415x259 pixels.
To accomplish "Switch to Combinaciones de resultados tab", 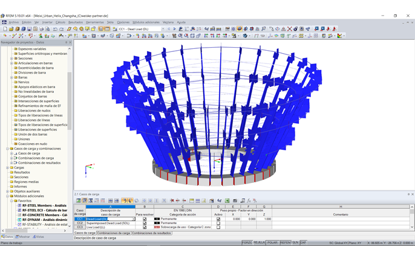I will [x=151, y=233].
